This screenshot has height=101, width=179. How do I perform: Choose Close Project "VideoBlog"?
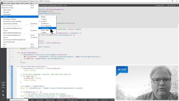pyautogui.click(x=20, y=19)
